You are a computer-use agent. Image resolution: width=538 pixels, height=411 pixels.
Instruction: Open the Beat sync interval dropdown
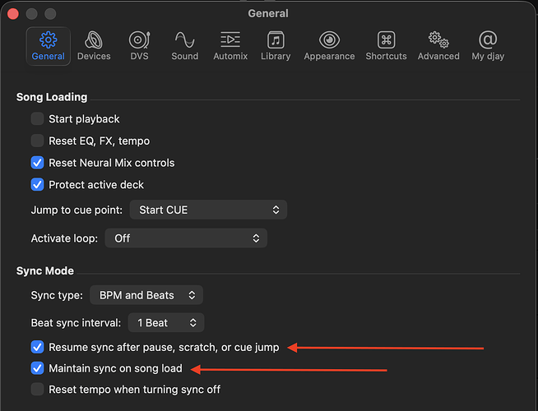pos(165,323)
